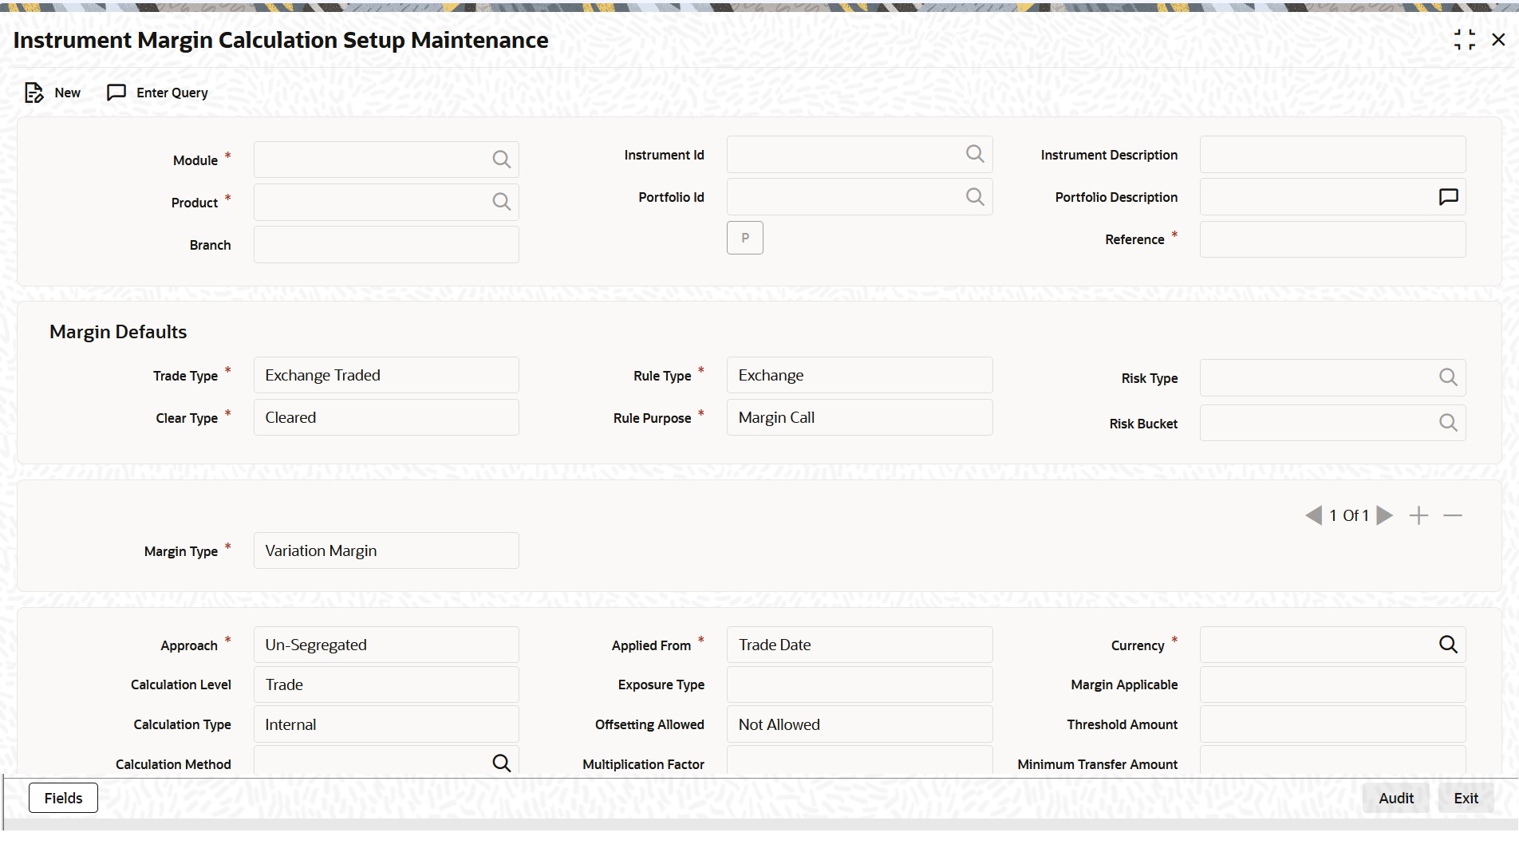Viewport: 1519px width, 860px height.
Task: Click the Exit button
Action: click(1466, 798)
